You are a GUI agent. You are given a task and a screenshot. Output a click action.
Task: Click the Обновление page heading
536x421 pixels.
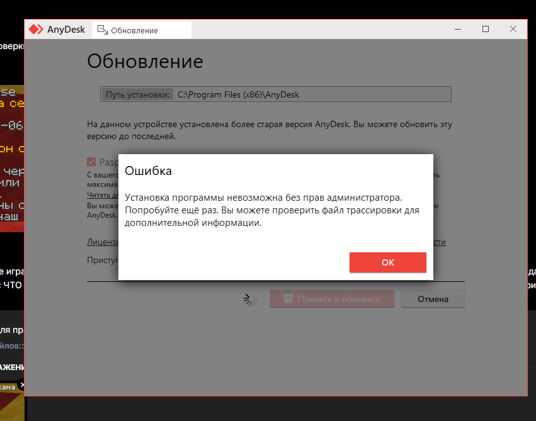coord(145,62)
